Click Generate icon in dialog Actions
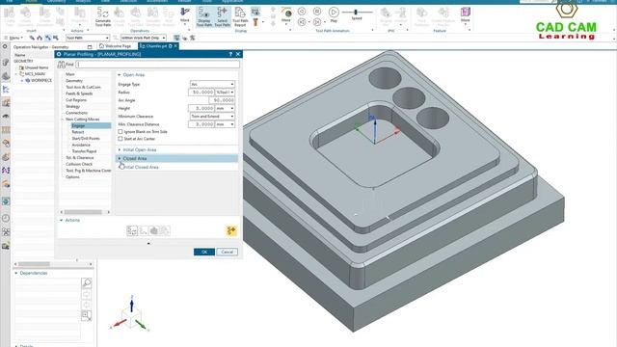Image resolution: width=617 pixels, height=347 pixels. (x=132, y=231)
